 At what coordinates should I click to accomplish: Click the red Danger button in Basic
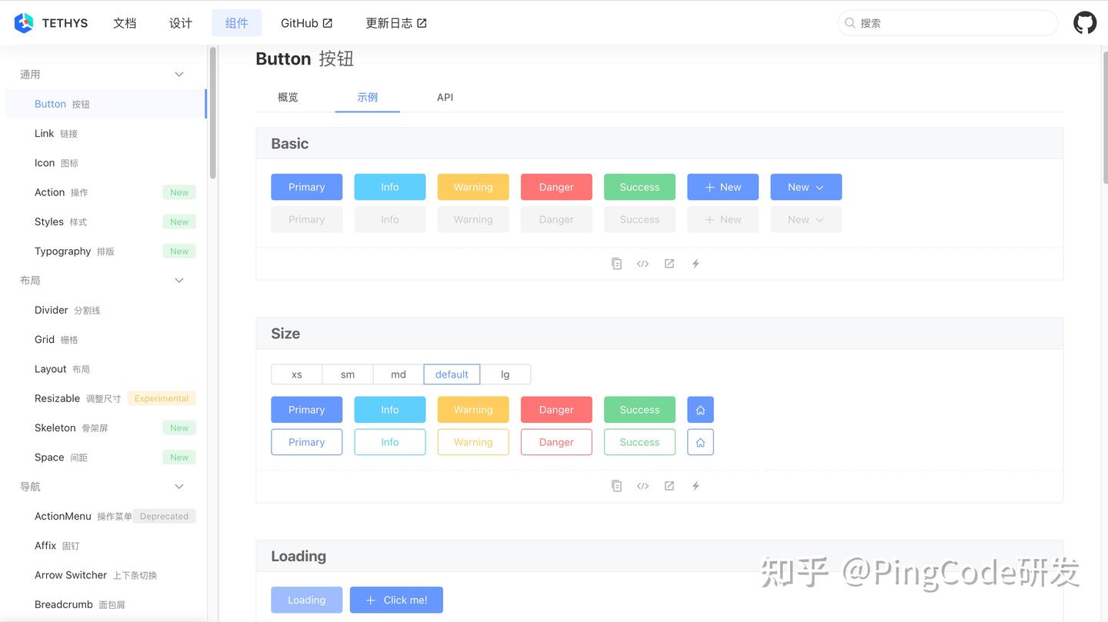(556, 187)
